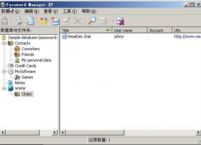Click the WWW globe icon
Viewport: 201px width, 145px height.
[11, 88]
